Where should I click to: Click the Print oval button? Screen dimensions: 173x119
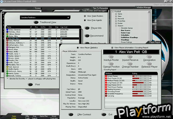pos(30,85)
